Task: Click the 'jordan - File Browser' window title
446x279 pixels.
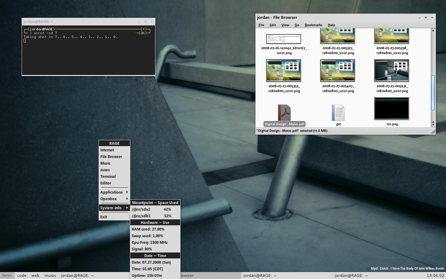Action: coord(277,17)
